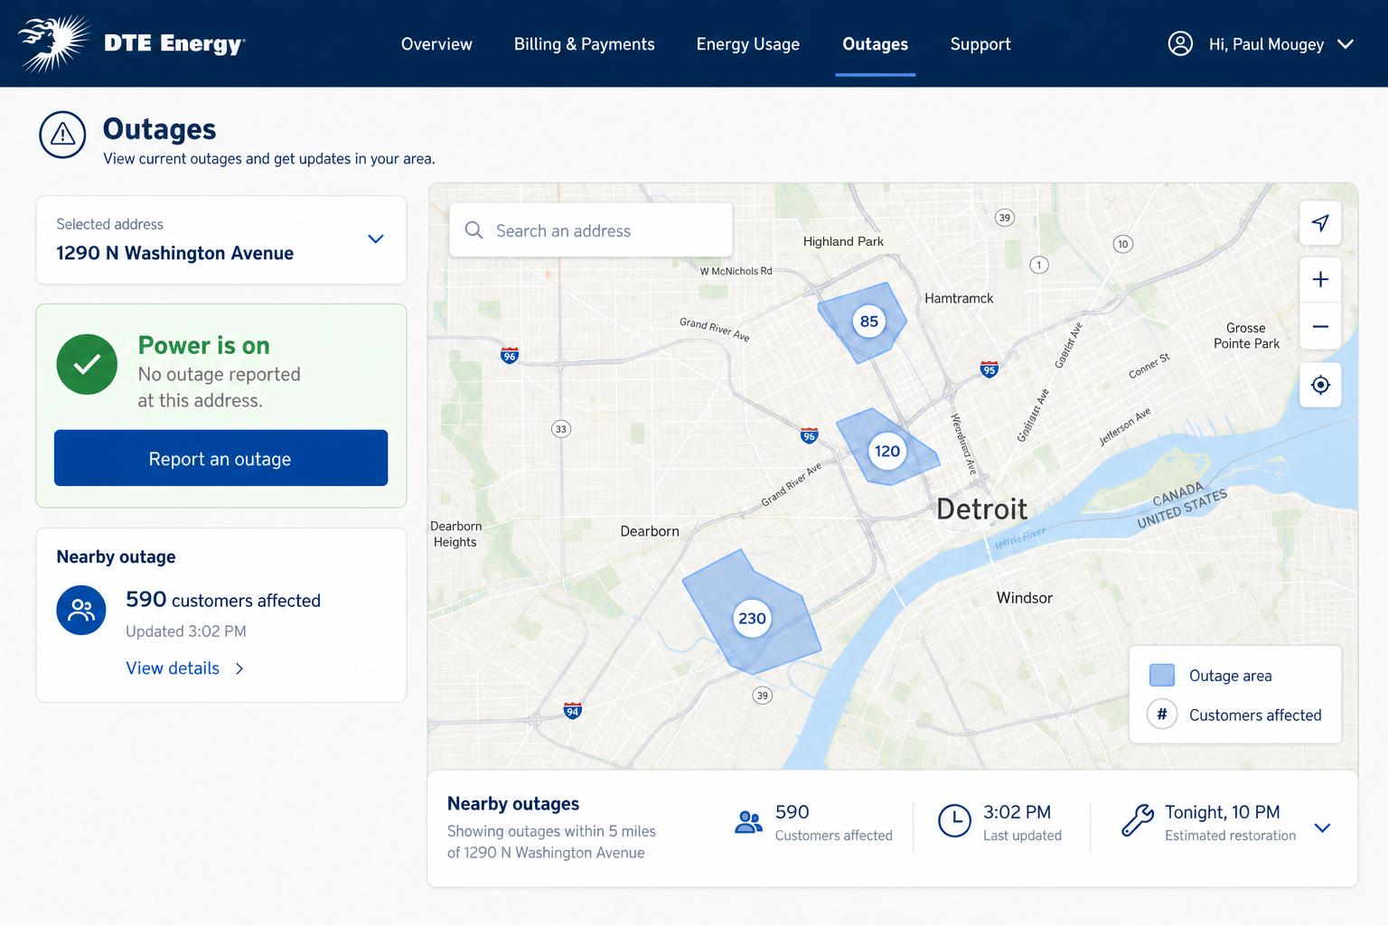Click Tonight, 10 PM restoration time

(x=1222, y=812)
